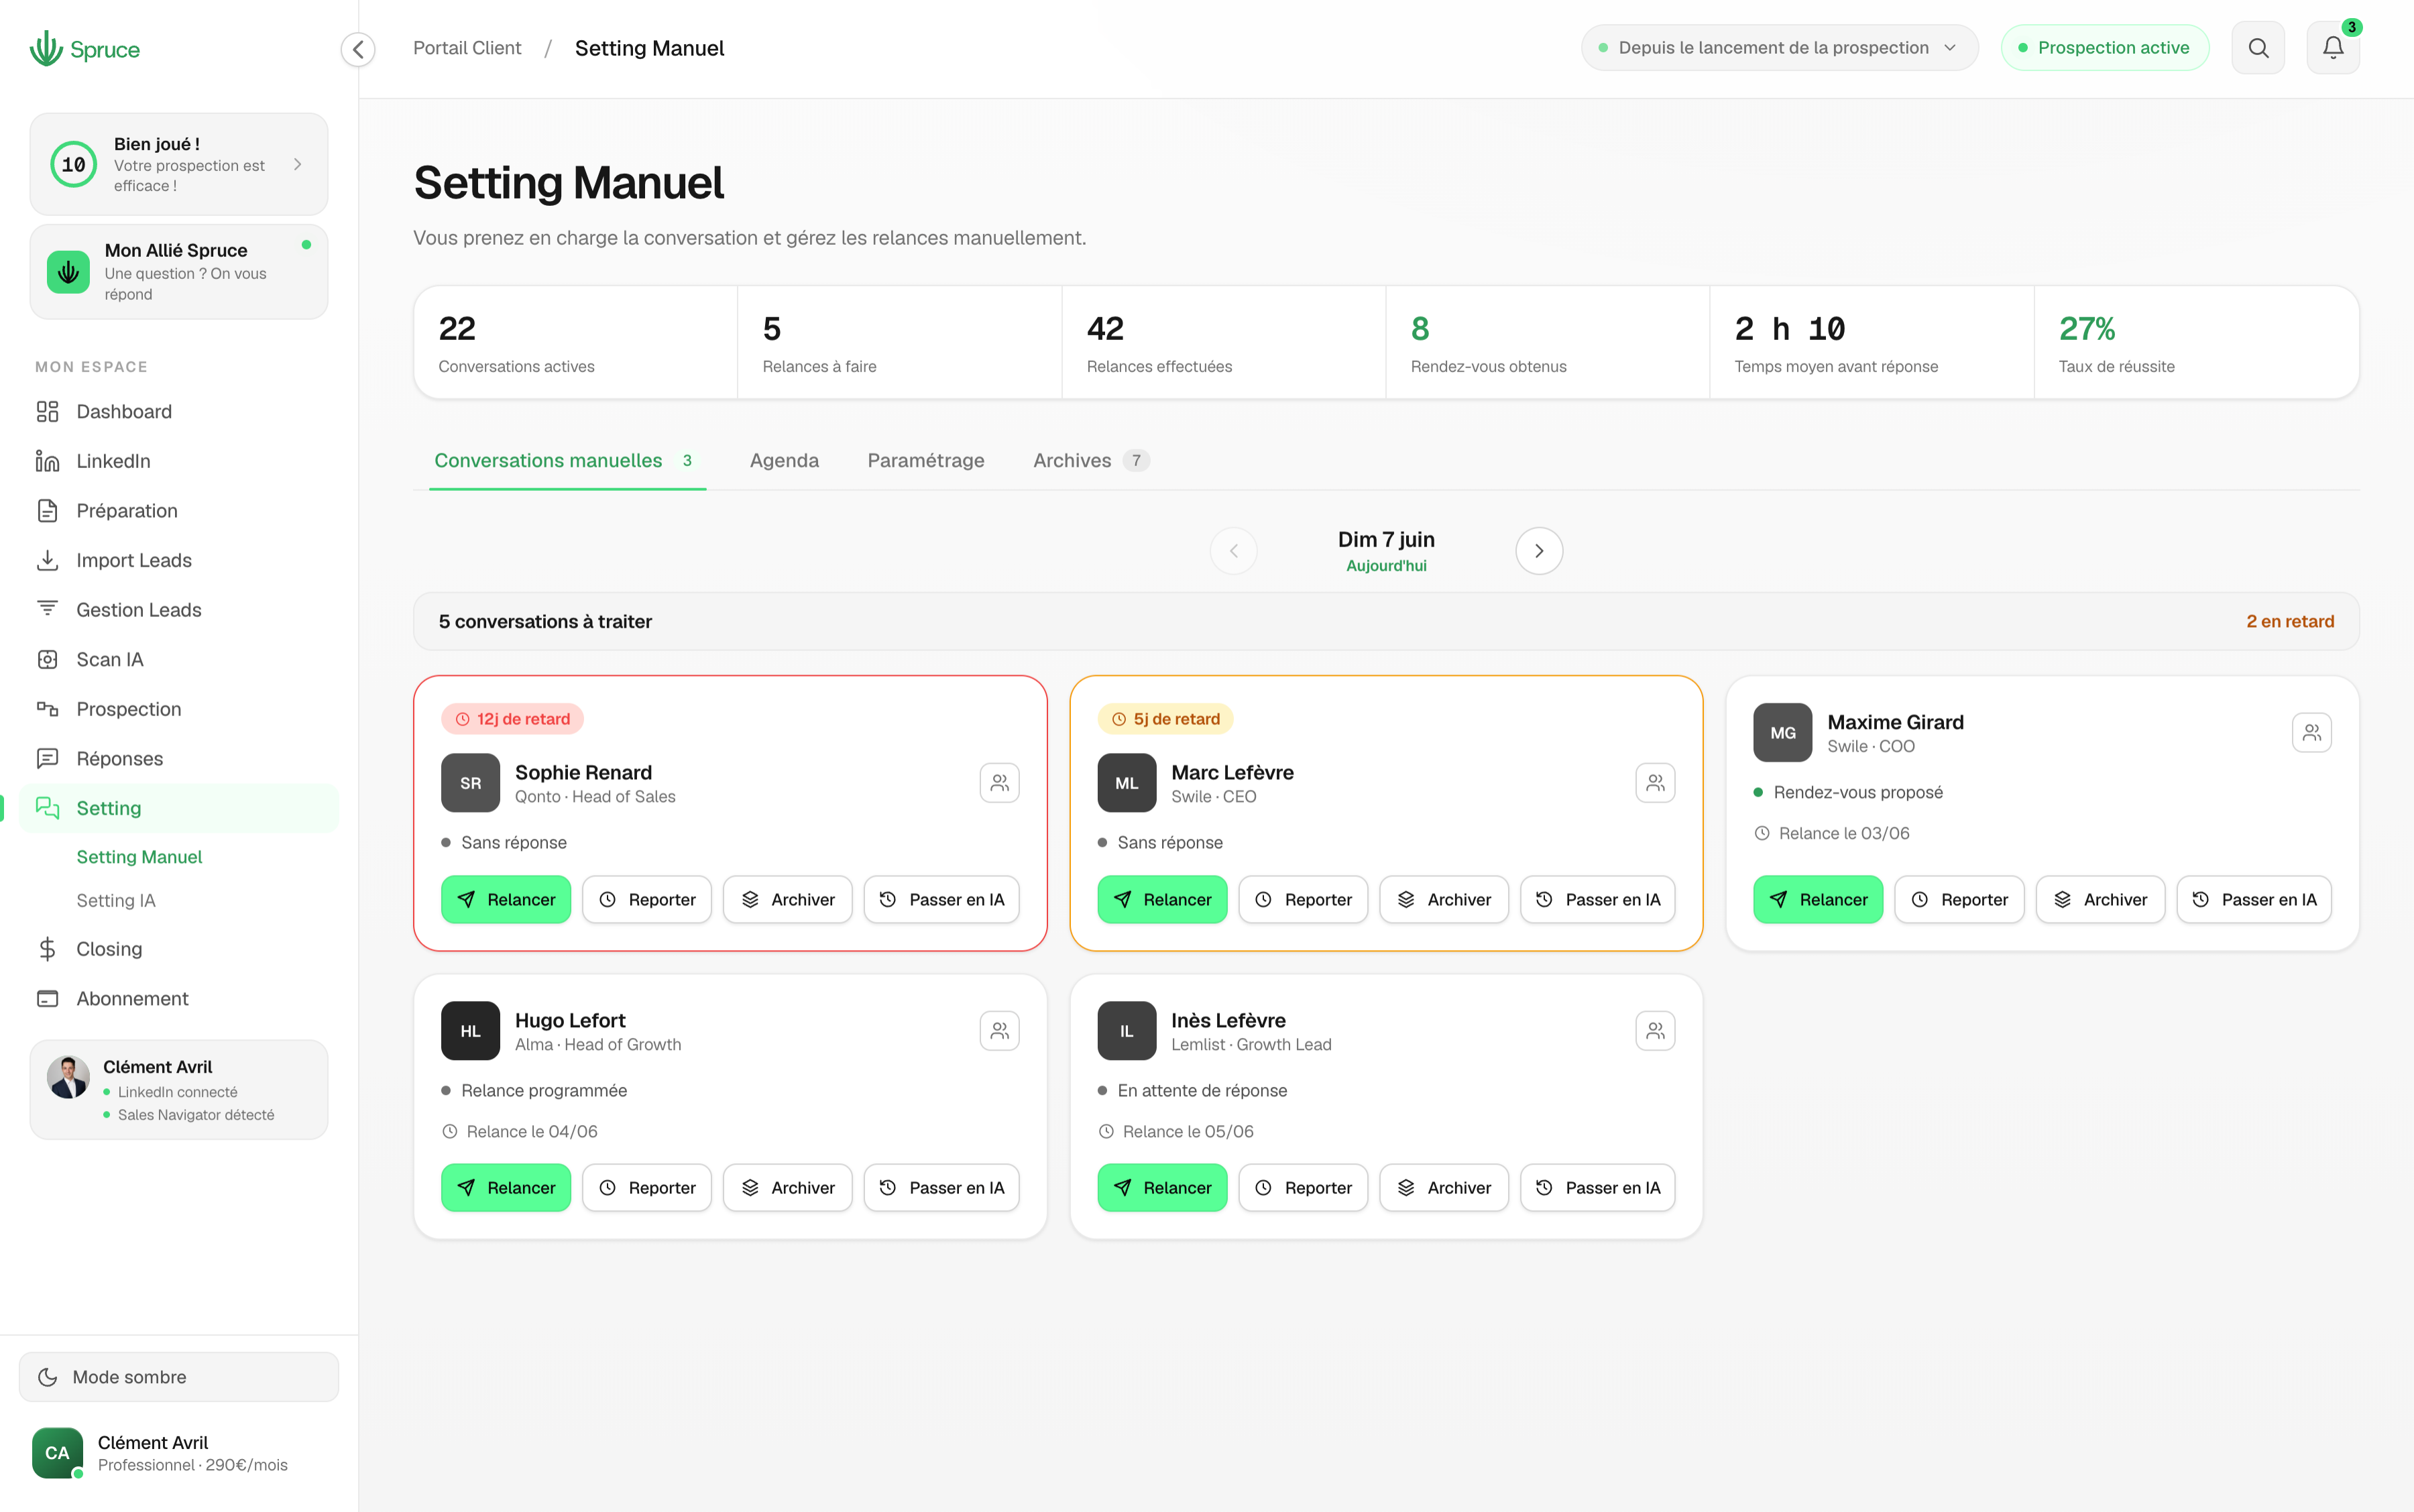Expand the 'Bien joué !' score card

click(179, 164)
